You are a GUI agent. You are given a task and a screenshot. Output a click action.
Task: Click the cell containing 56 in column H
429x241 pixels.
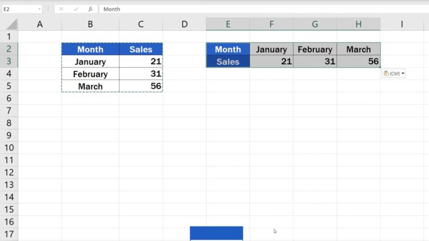pyautogui.click(x=359, y=61)
